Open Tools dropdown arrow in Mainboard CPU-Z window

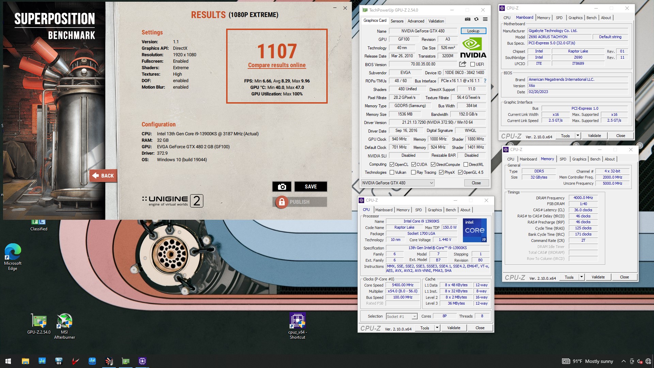point(578,136)
